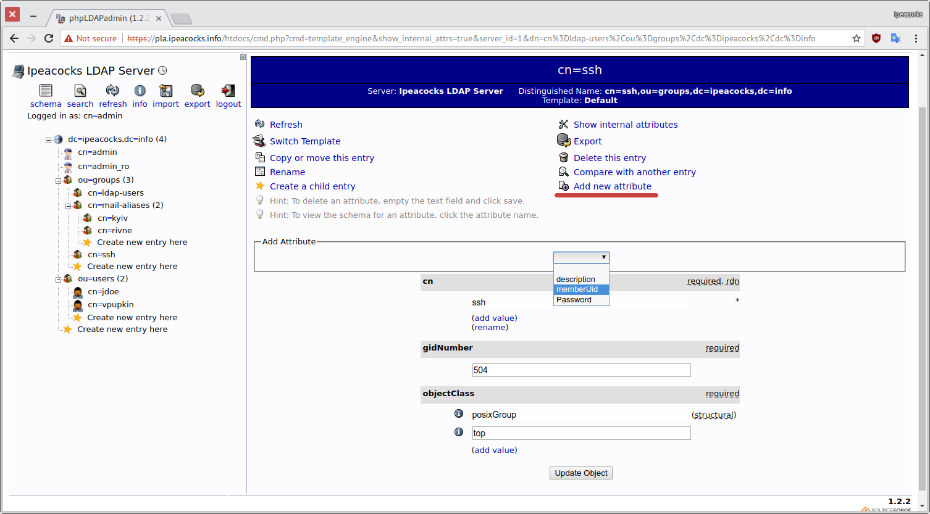930x514 pixels.
Task: Click the trash icon for Delete this entry
Action: tap(563, 157)
